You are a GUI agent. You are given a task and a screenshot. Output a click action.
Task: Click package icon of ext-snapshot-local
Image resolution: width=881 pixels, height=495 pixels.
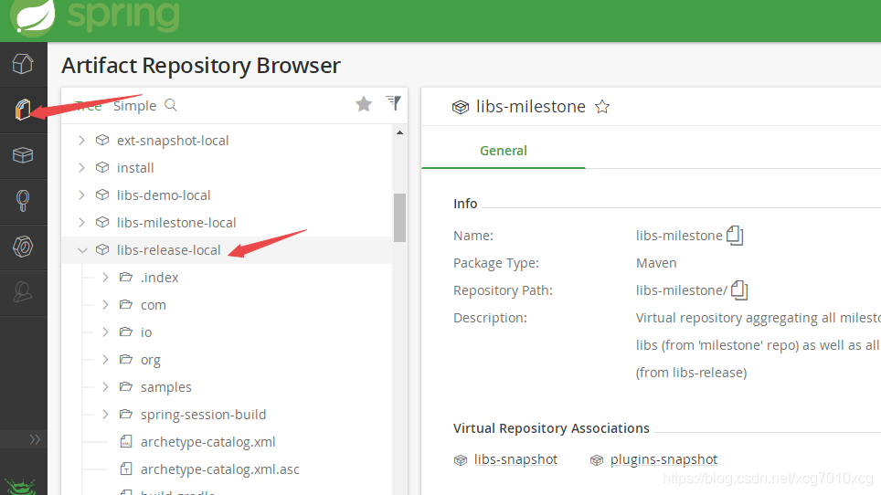click(x=102, y=140)
